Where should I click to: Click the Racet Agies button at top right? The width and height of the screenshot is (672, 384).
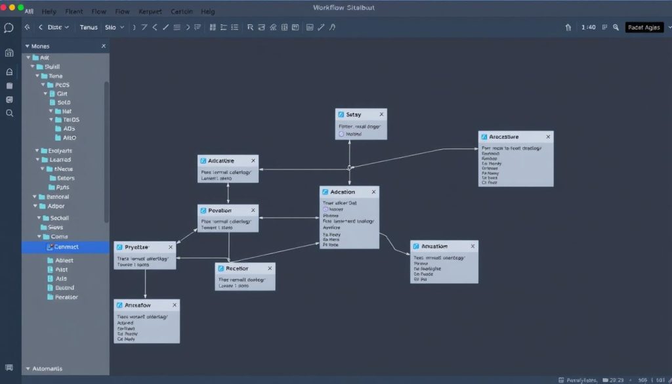click(646, 28)
